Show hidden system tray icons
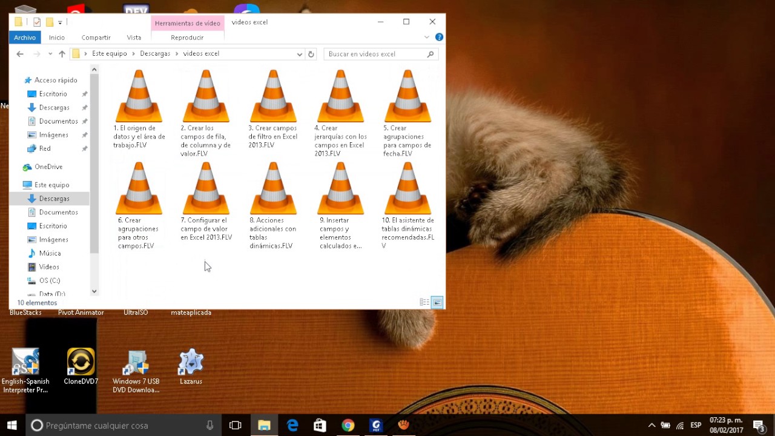 click(x=651, y=426)
